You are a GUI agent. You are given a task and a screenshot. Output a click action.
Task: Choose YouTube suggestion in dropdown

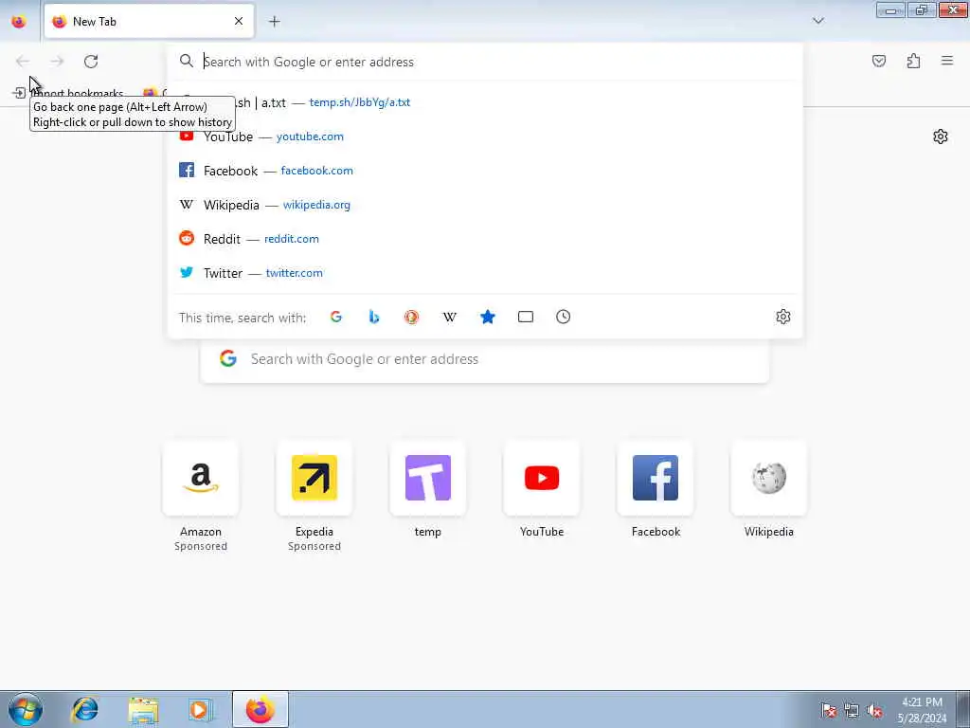[x=485, y=136]
